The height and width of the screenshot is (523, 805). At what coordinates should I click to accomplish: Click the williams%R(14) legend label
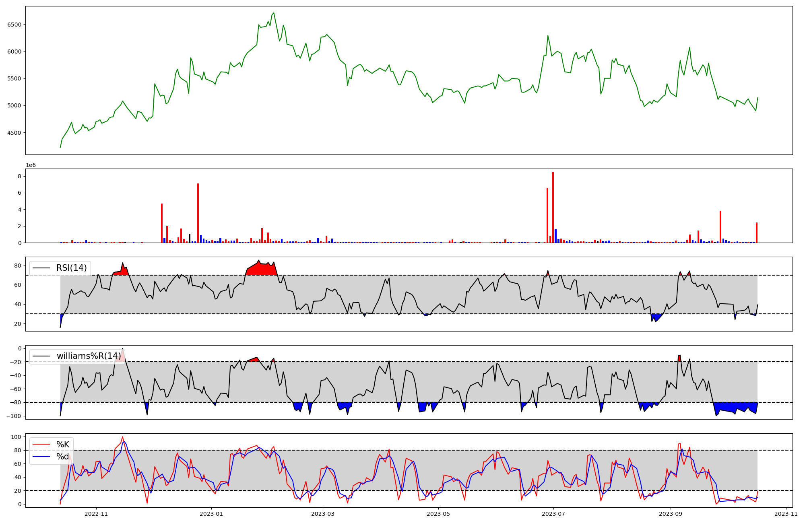pyautogui.click(x=89, y=356)
